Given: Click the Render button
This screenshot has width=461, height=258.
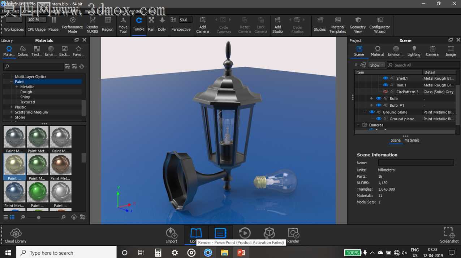Looking at the screenshot, I should (x=293, y=236).
